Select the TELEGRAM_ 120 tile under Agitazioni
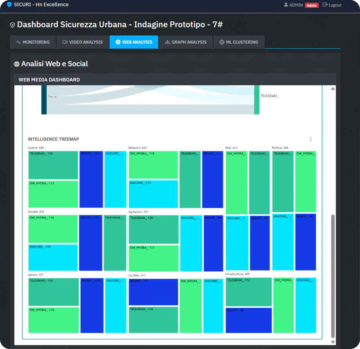360x349 pixels. (x=153, y=229)
